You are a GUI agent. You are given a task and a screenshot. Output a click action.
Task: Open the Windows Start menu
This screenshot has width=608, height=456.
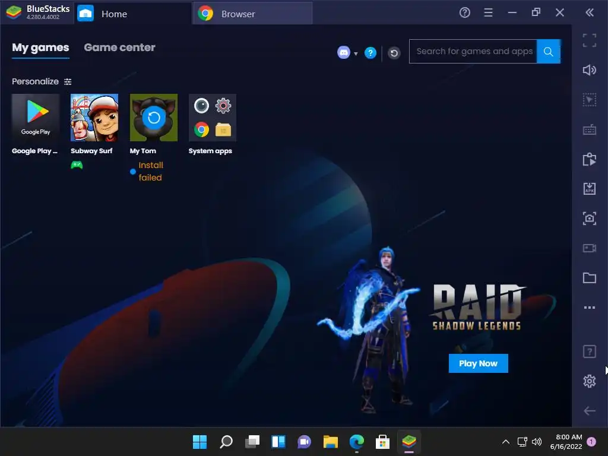(199, 442)
